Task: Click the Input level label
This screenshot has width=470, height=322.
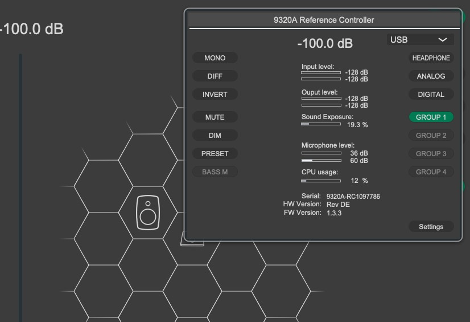Action: (318, 67)
